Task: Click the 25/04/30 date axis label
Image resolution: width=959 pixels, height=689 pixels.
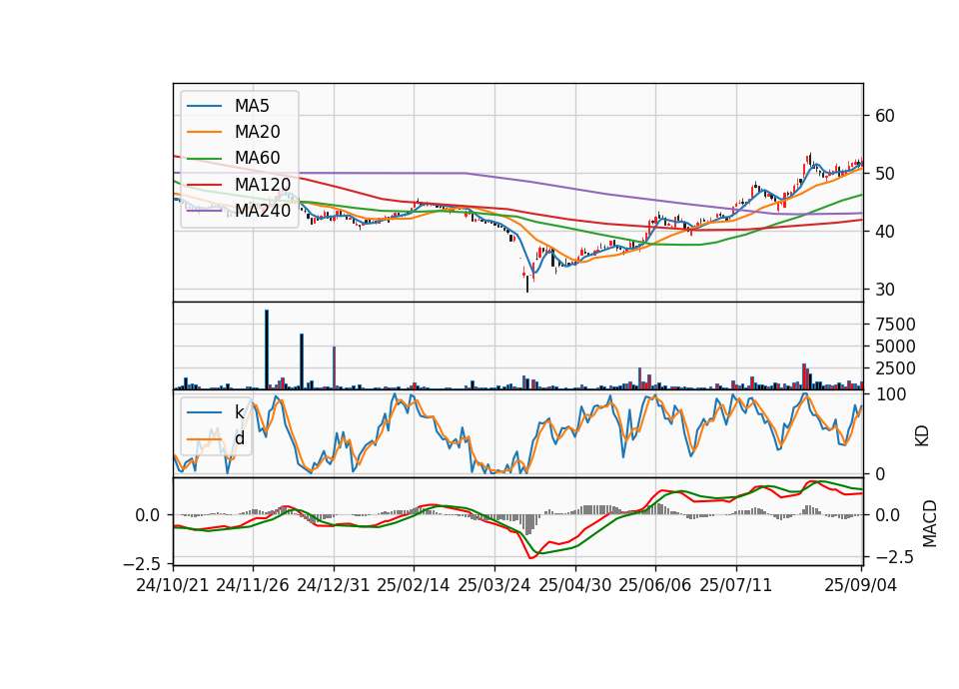Action: 575,585
